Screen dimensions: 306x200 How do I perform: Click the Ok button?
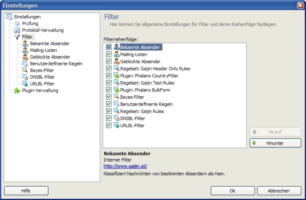(232, 191)
